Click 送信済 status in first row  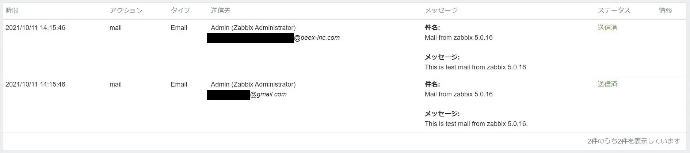[x=607, y=28]
